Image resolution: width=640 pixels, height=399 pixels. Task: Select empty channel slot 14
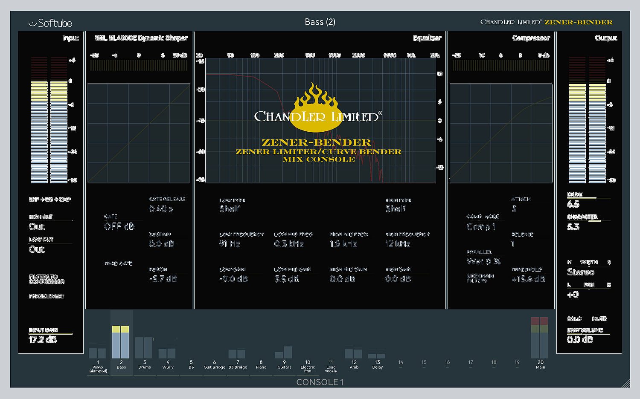point(401,363)
